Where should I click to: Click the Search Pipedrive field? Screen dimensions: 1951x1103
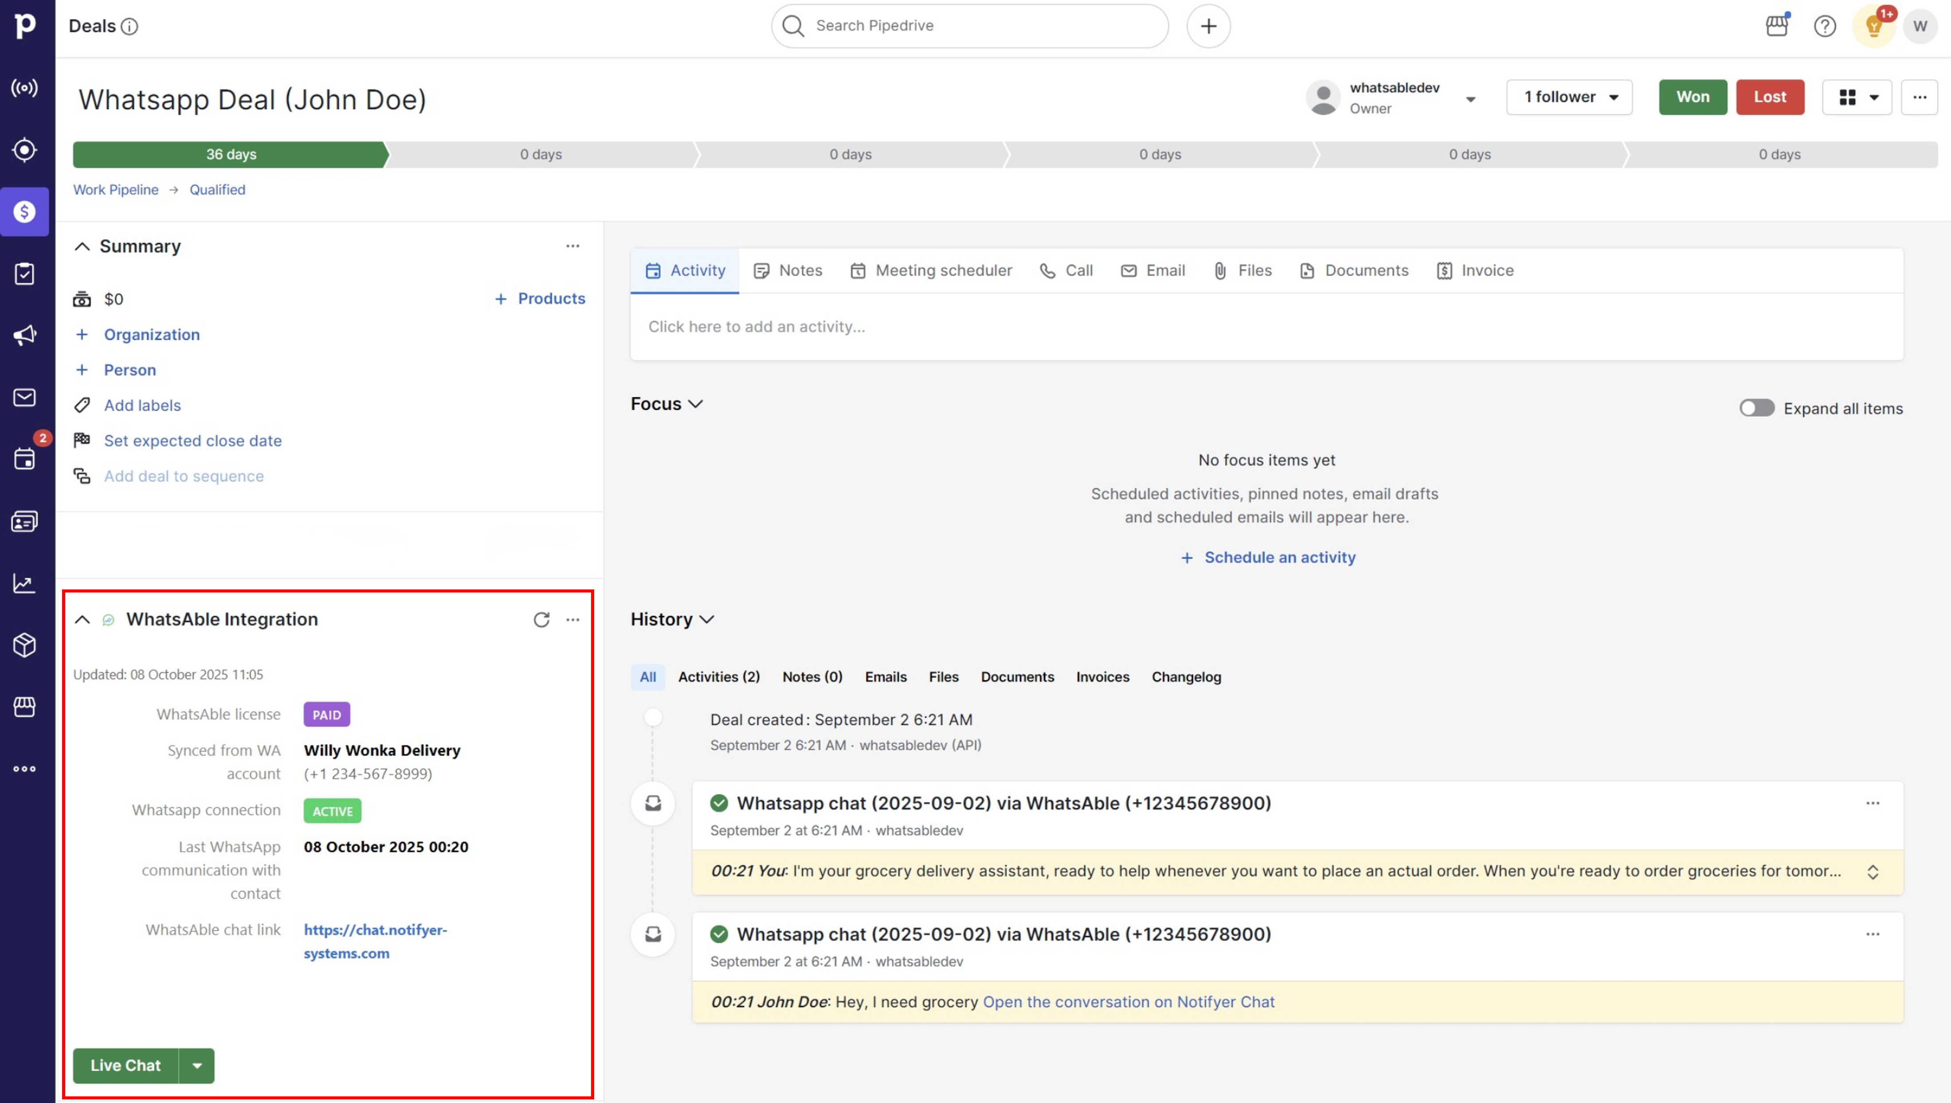(x=969, y=26)
